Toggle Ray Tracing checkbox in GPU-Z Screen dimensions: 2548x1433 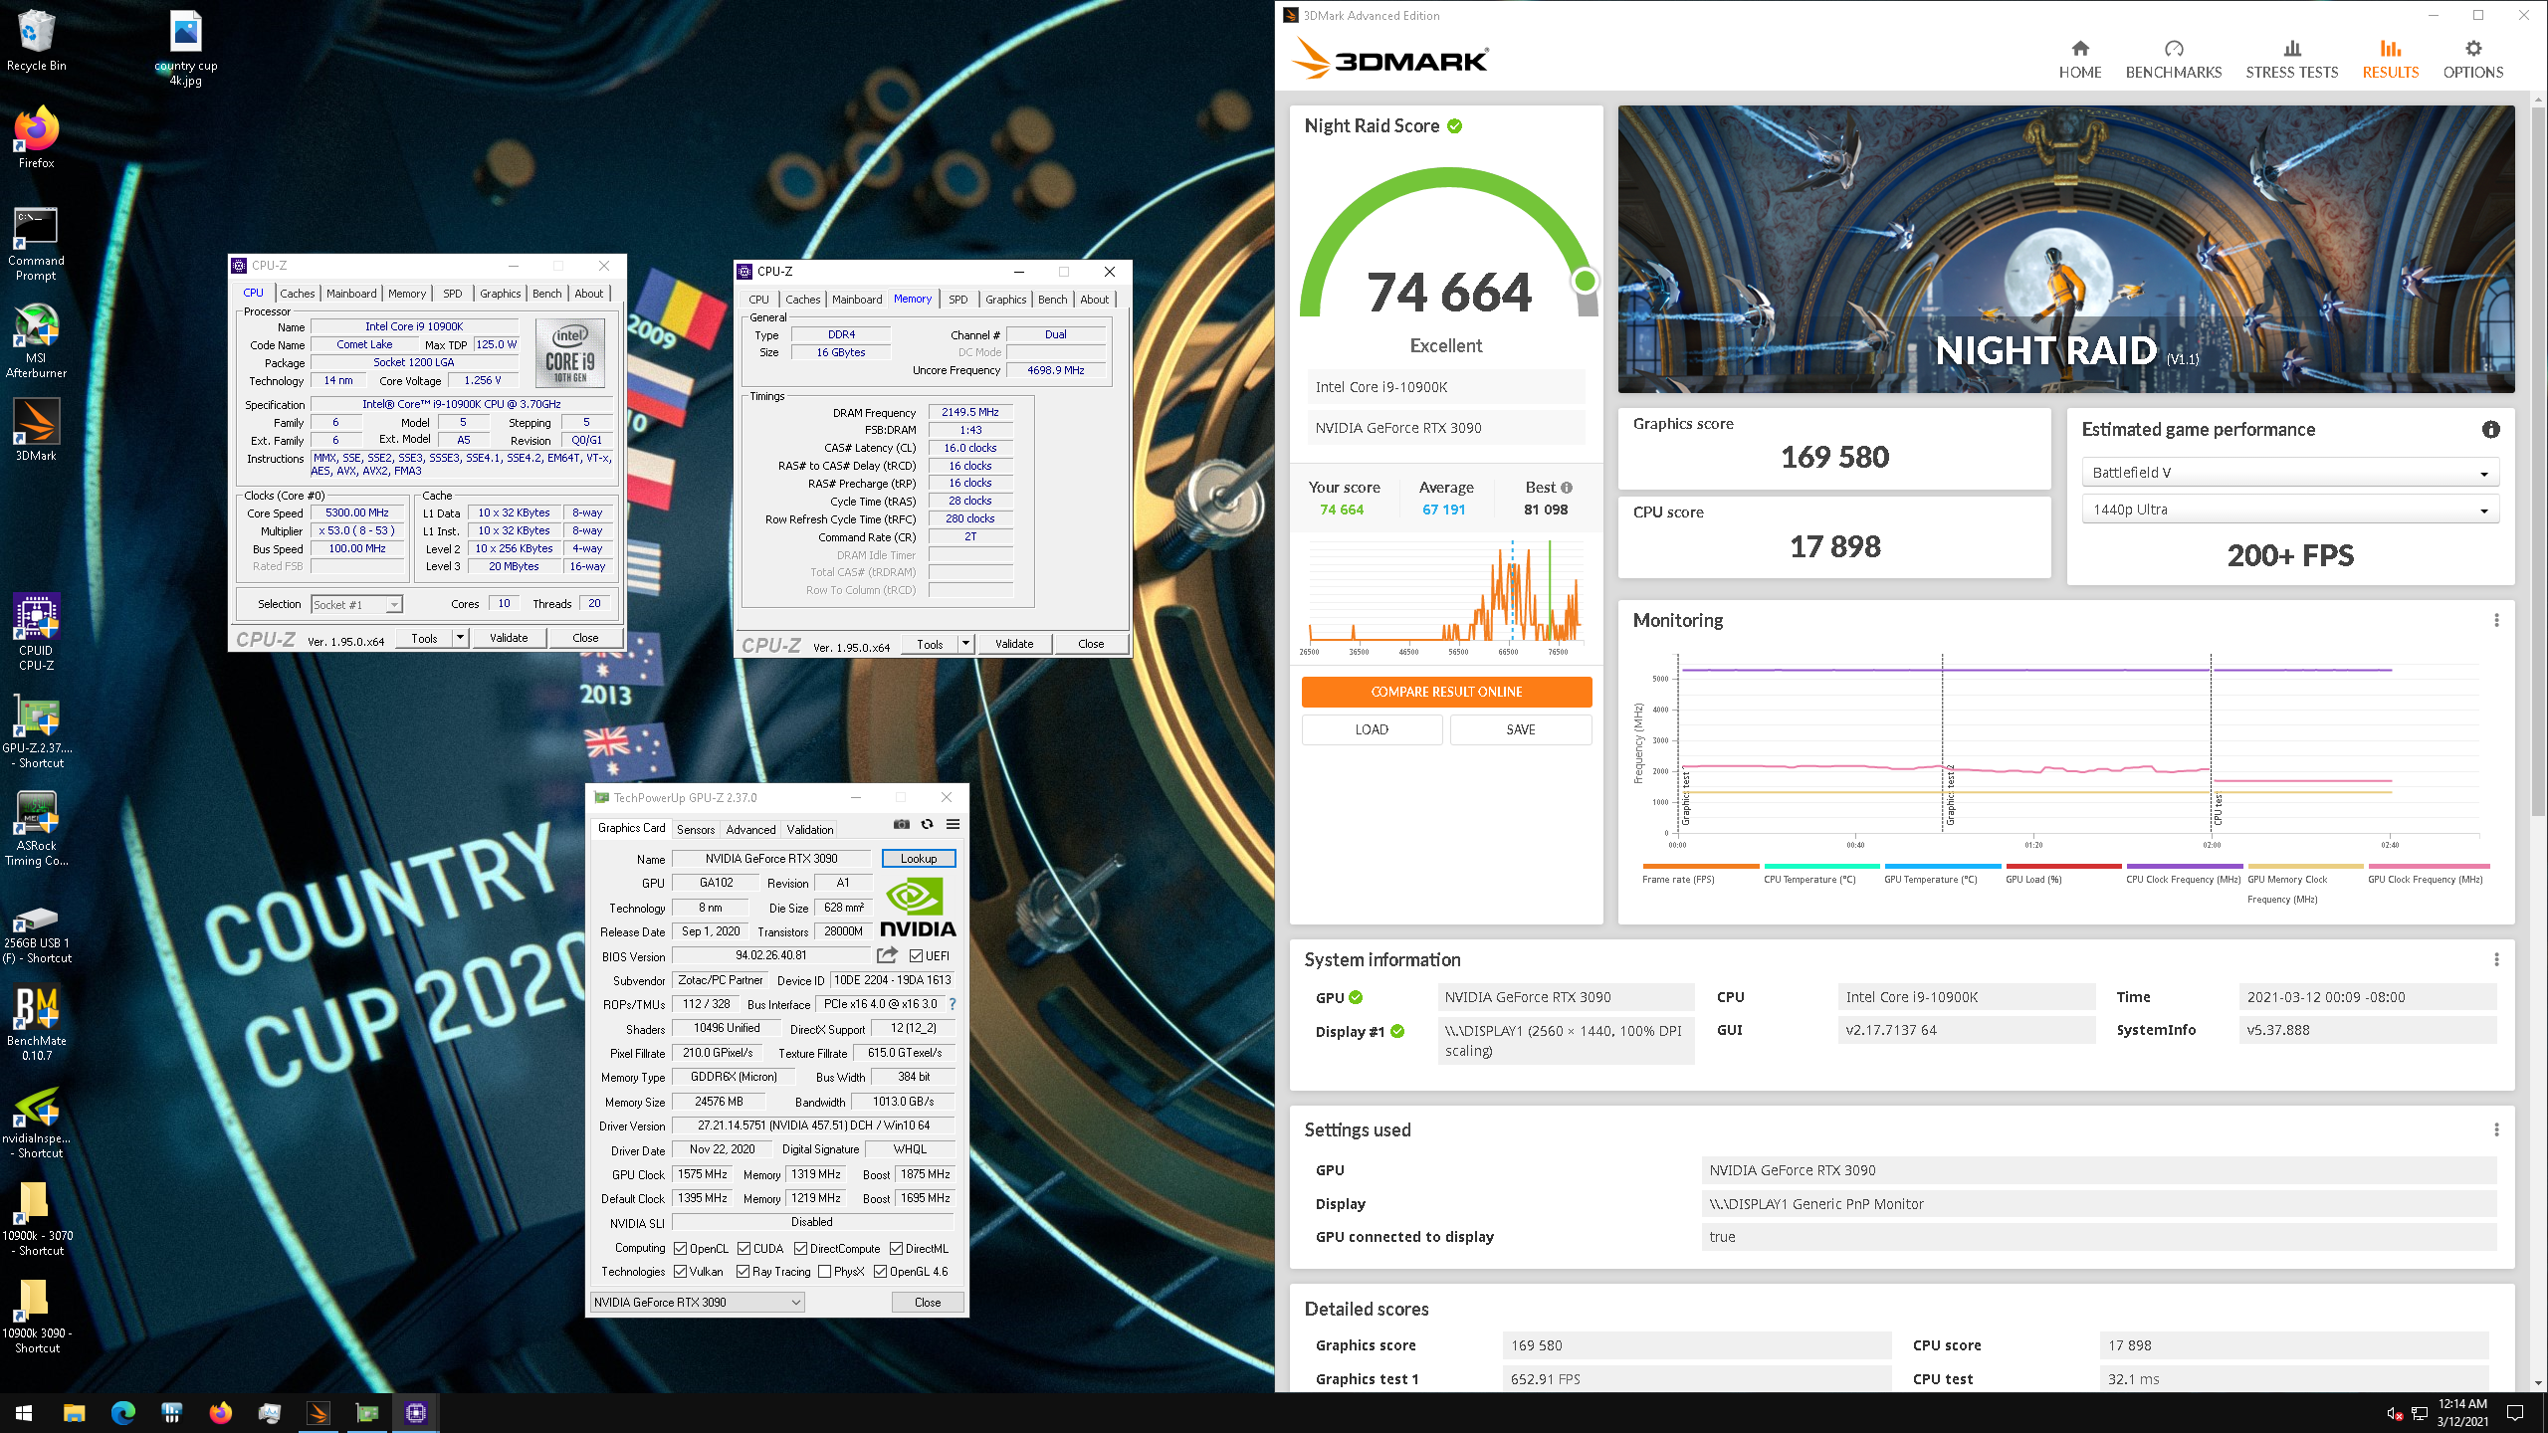tap(743, 1272)
